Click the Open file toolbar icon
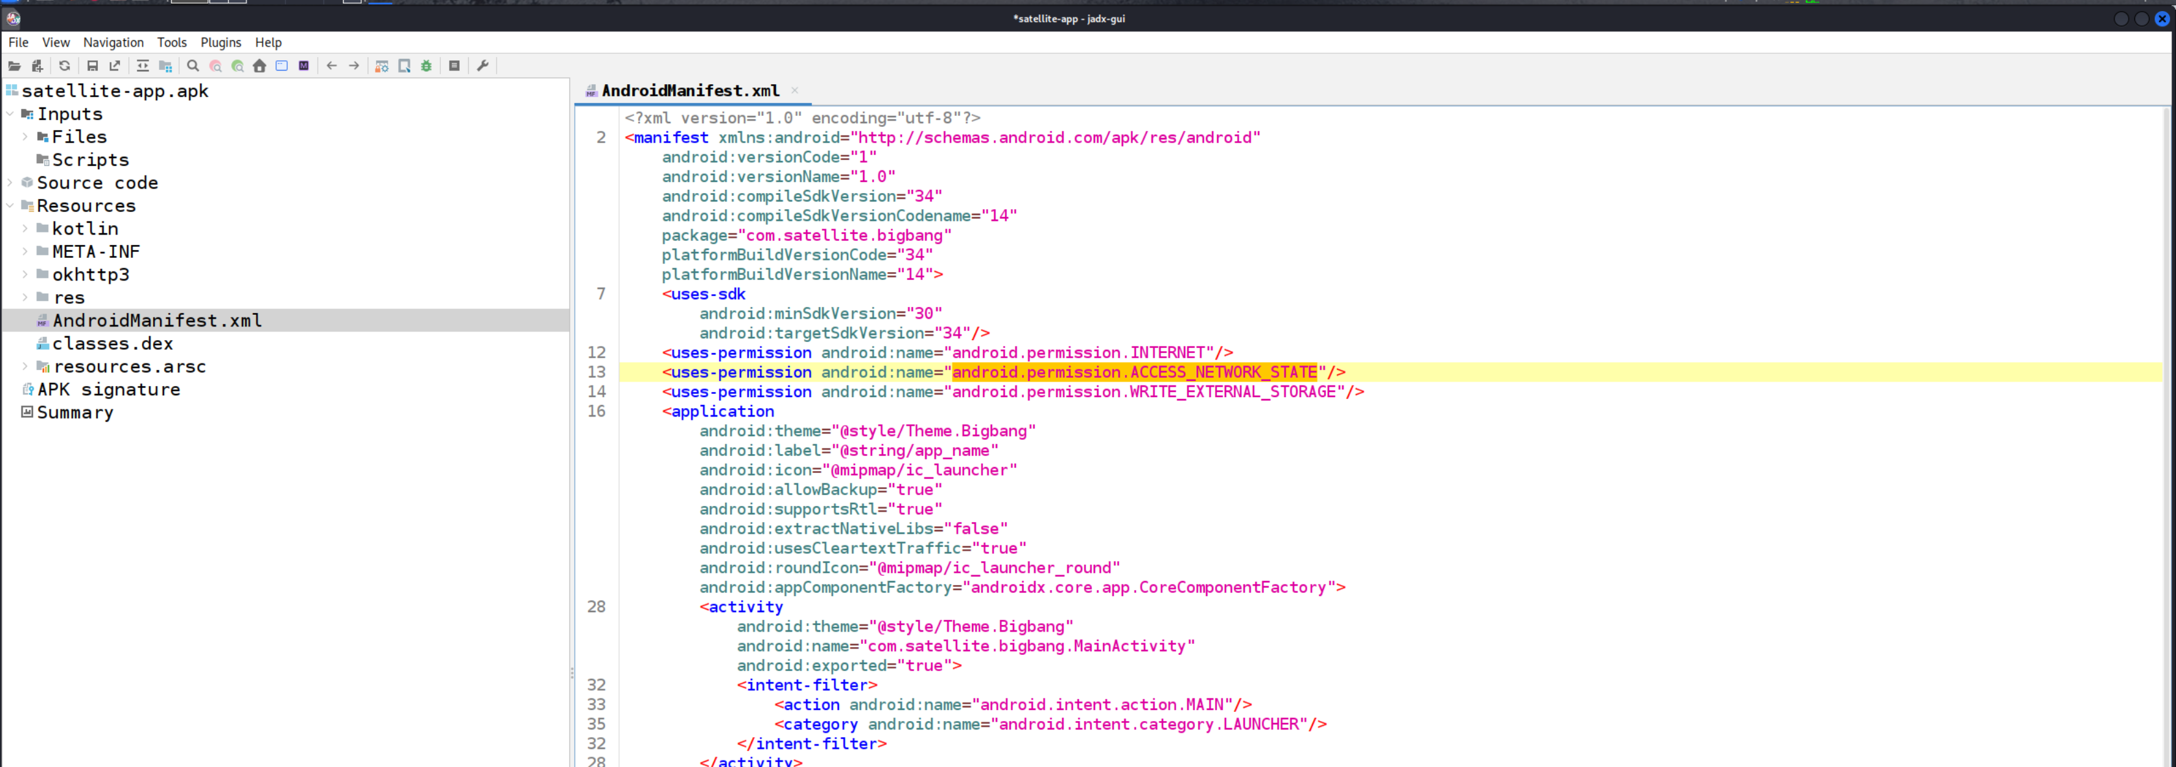Image resolution: width=2176 pixels, height=767 pixels. click(x=14, y=66)
